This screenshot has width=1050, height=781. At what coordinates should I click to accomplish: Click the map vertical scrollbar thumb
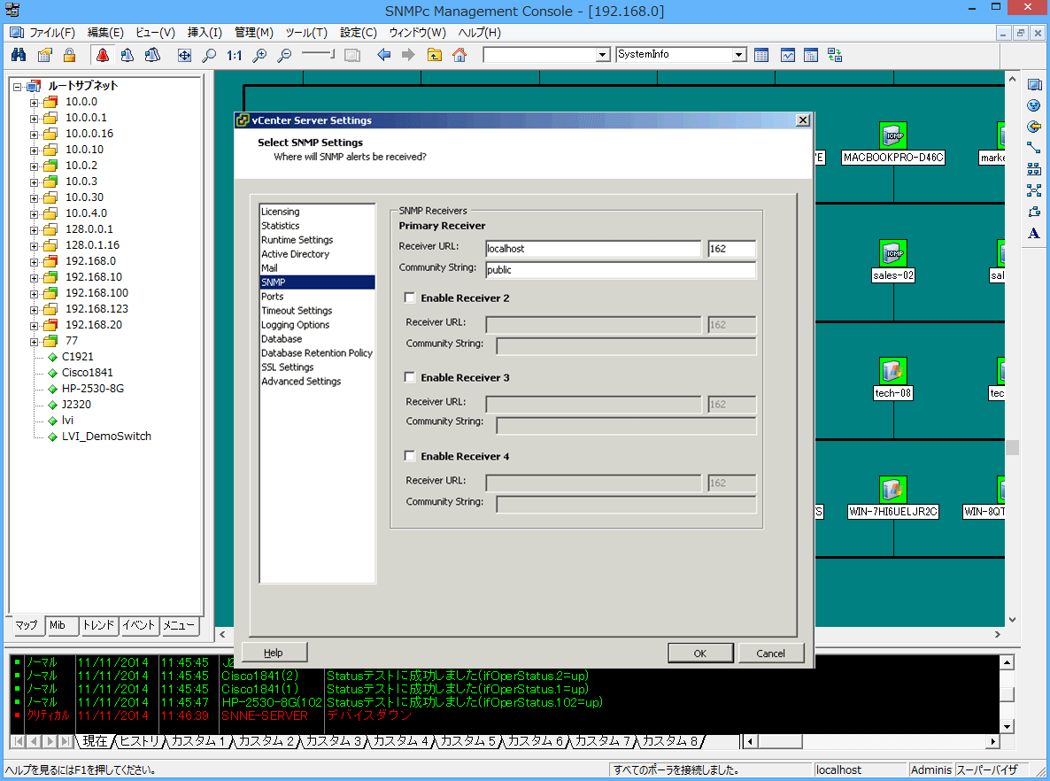pos(1013,447)
